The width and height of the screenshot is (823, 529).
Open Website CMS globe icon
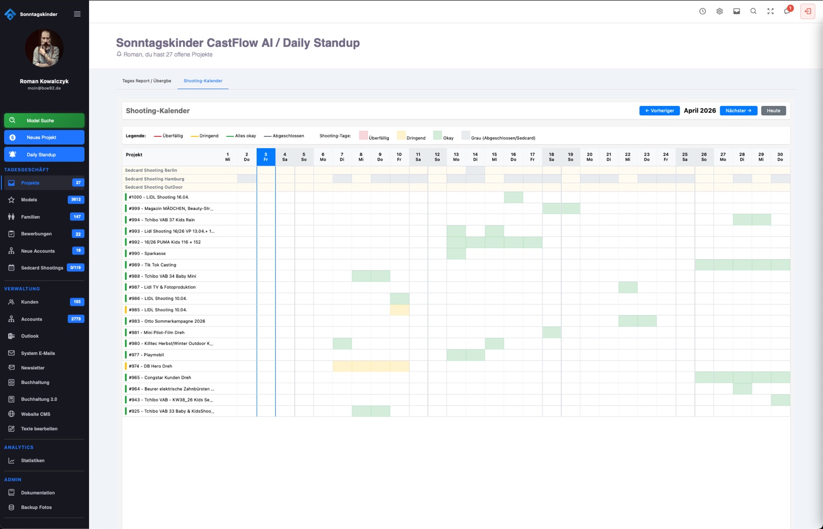11,414
